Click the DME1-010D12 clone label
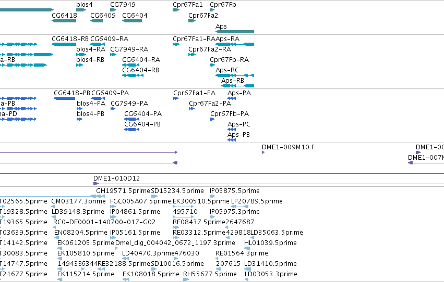Viewport: 444px width, 282px height. point(117,178)
